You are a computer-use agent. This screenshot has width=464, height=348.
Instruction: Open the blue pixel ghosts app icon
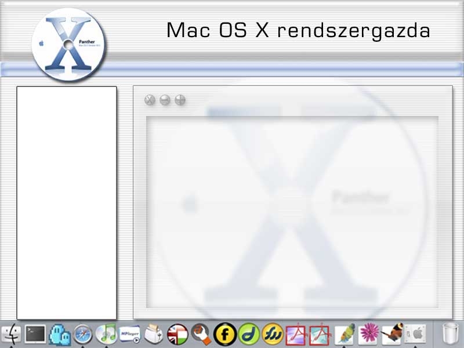pos(60,335)
